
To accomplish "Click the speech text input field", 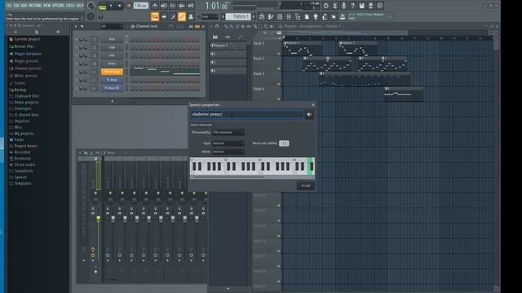I will coord(247,115).
